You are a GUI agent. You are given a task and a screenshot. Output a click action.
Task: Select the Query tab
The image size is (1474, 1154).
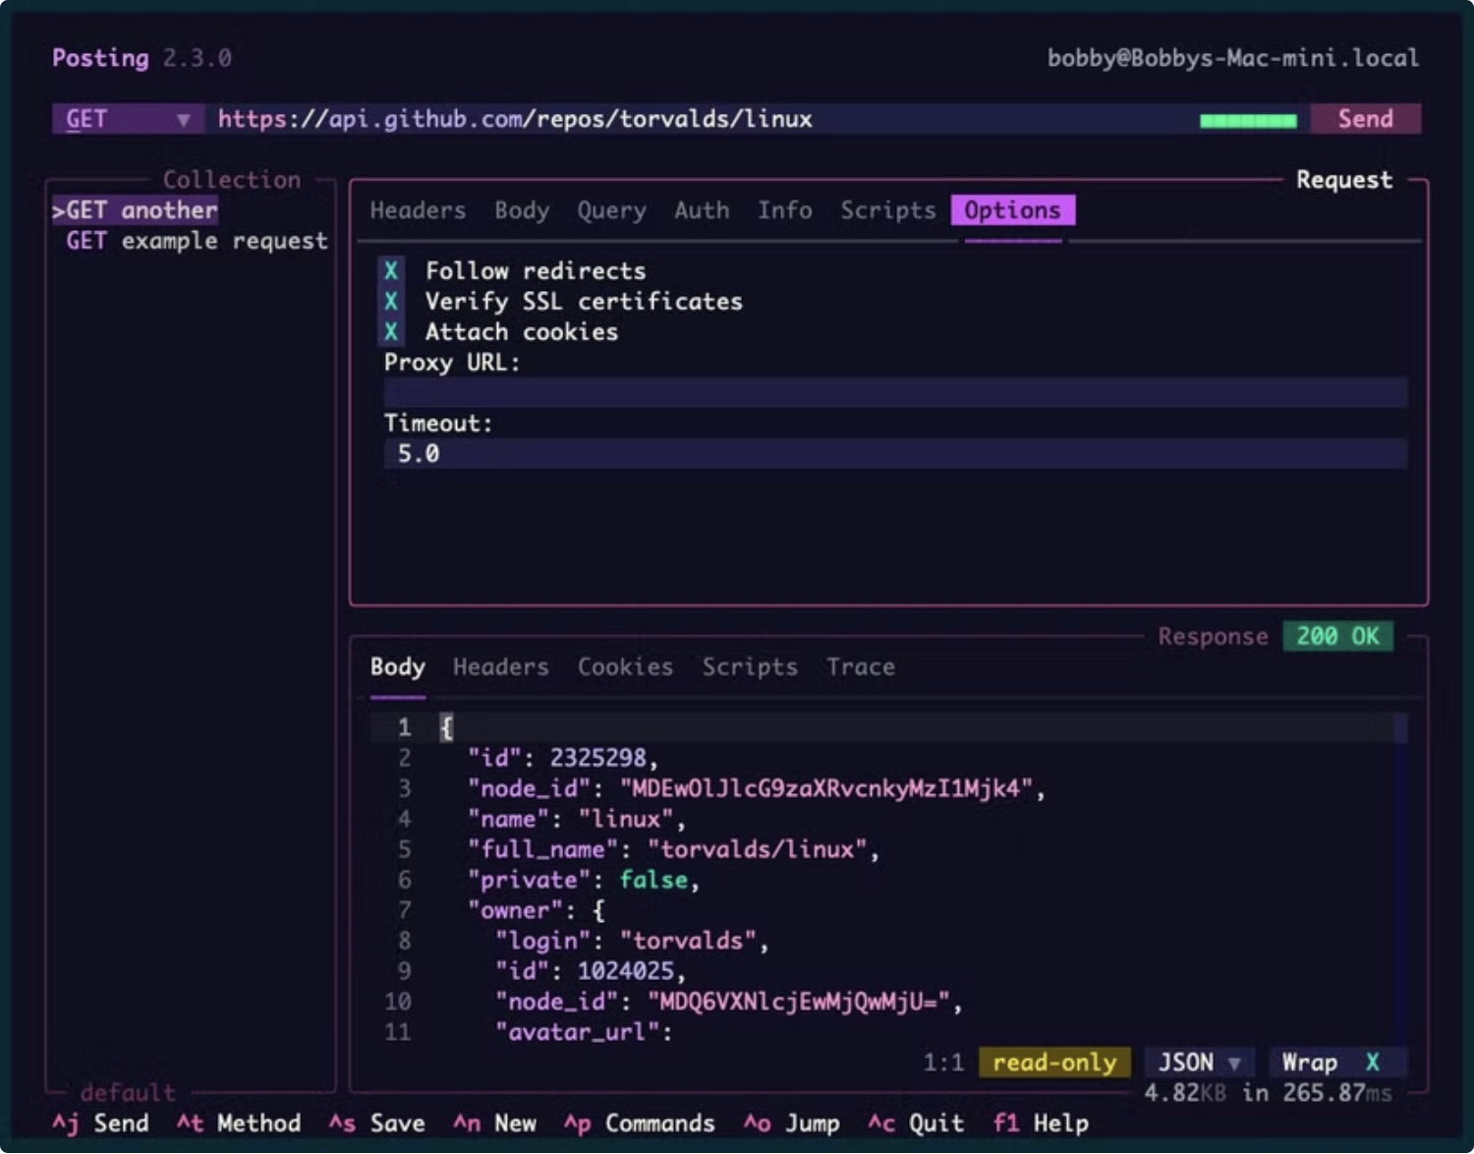click(611, 210)
